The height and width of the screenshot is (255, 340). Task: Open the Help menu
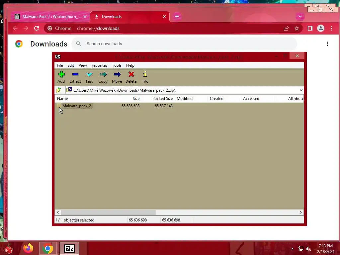pos(130,65)
